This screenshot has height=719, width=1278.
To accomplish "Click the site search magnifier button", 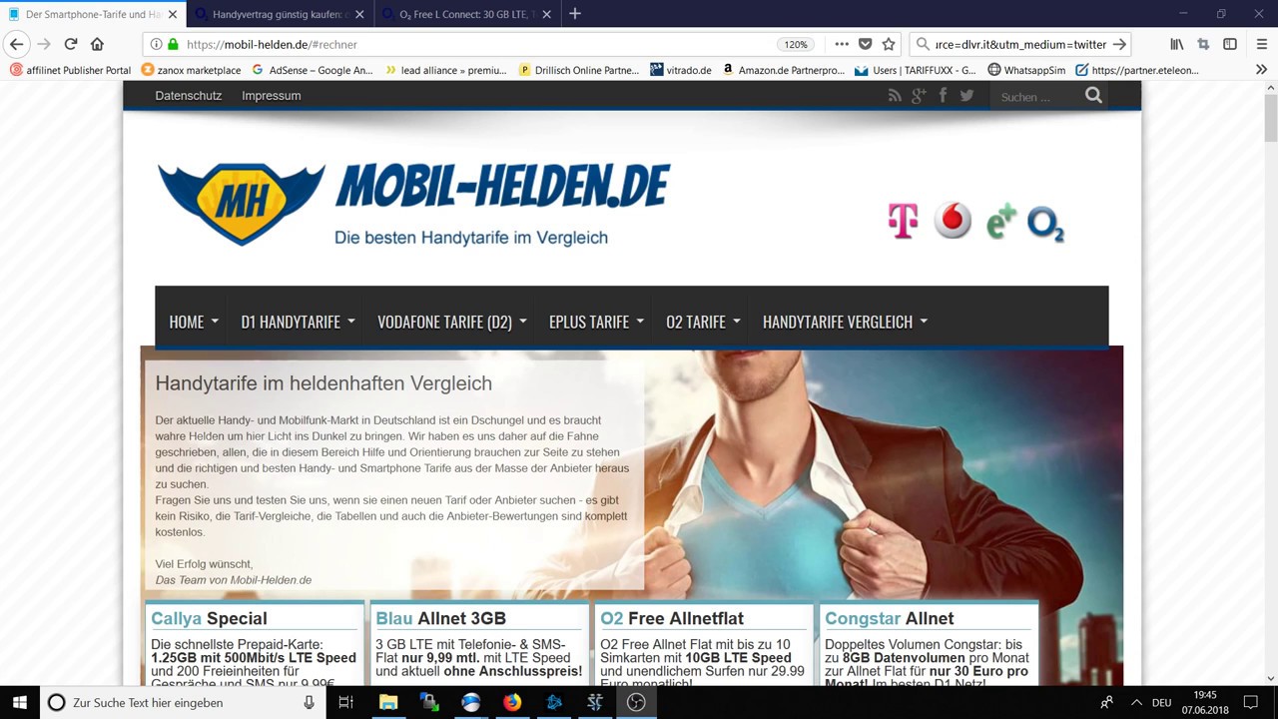I will (x=1093, y=96).
